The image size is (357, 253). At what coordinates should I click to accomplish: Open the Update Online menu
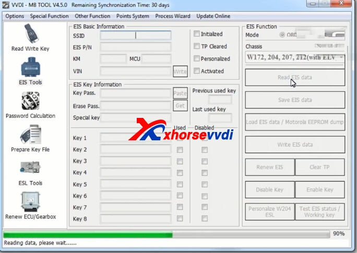(x=213, y=16)
